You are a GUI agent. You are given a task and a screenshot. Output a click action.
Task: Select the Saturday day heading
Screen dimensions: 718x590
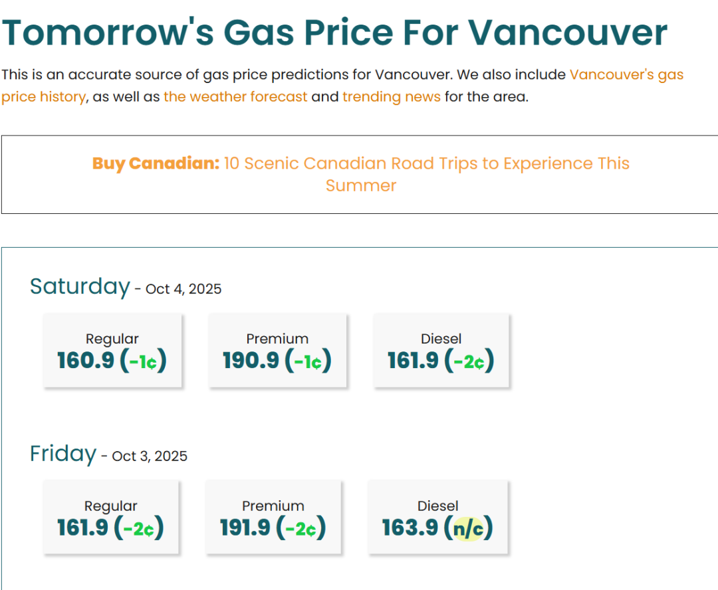(80, 286)
